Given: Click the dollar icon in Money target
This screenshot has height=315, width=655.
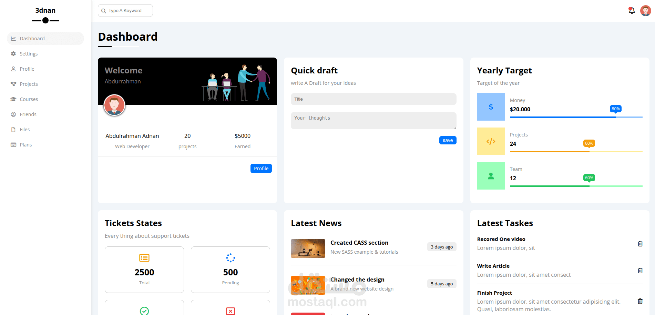Looking at the screenshot, I should (x=491, y=107).
